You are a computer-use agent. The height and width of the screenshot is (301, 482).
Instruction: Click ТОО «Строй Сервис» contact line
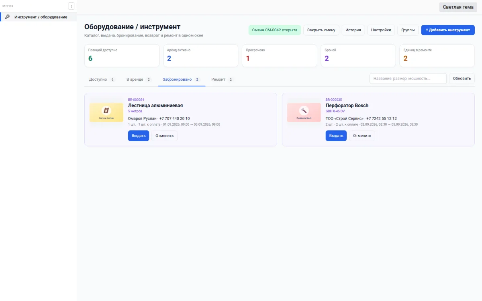(x=361, y=118)
